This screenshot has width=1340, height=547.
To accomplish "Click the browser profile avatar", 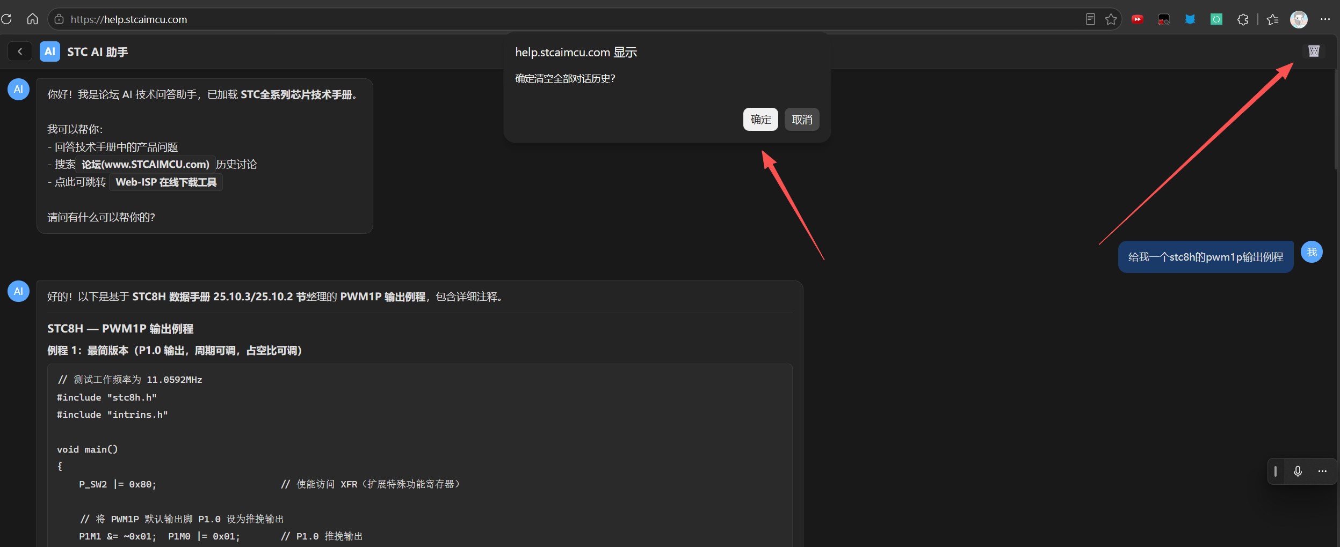I will pos(1299,19).
